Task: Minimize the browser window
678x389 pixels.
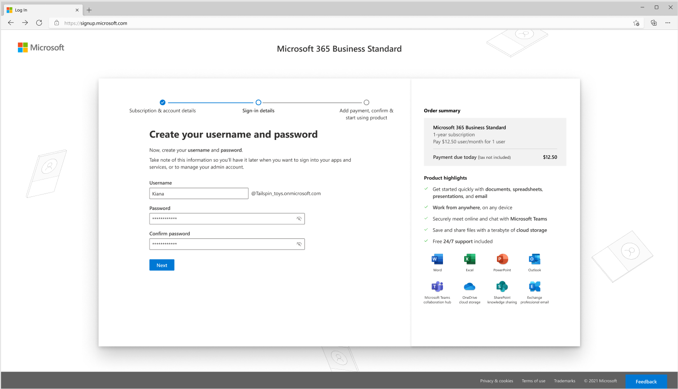Action: click(642, 7)
